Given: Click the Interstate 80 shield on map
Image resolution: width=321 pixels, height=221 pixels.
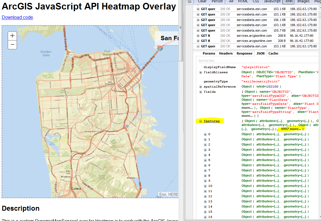Looking at the screenshot, I should coord(160,49).
